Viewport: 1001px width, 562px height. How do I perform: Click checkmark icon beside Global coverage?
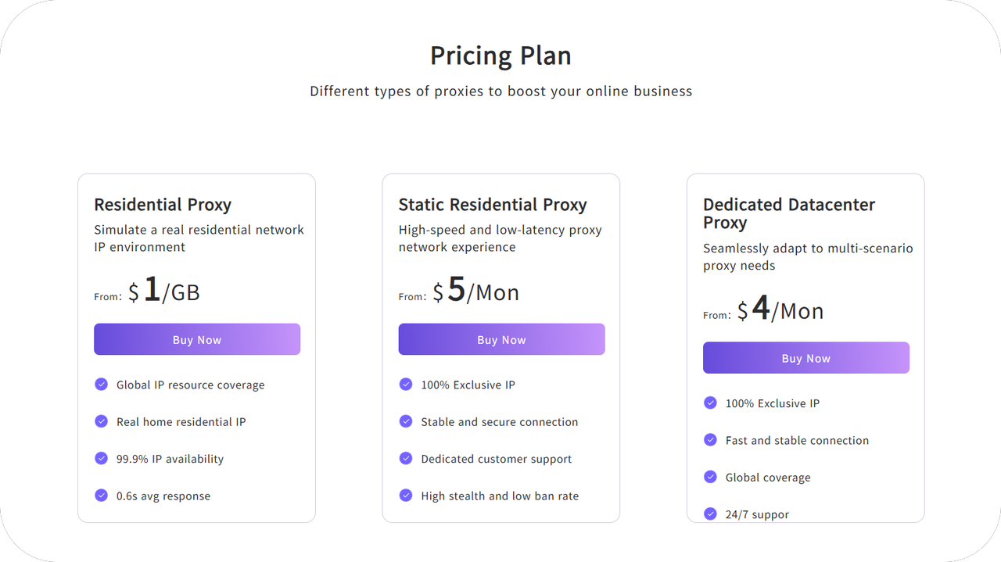pyautogui.click(x=710, y=477)
